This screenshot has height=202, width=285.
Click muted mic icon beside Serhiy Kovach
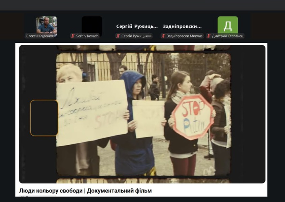[73, 36]
